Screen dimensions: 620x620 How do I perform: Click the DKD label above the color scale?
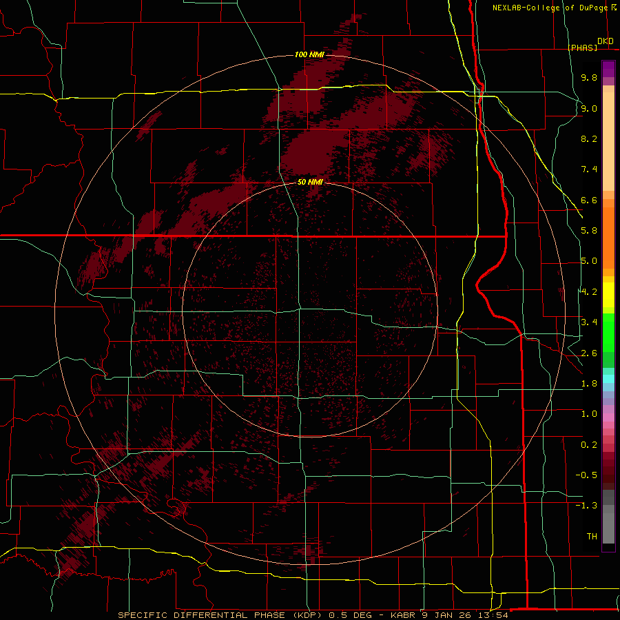click(x=606, y=41)
